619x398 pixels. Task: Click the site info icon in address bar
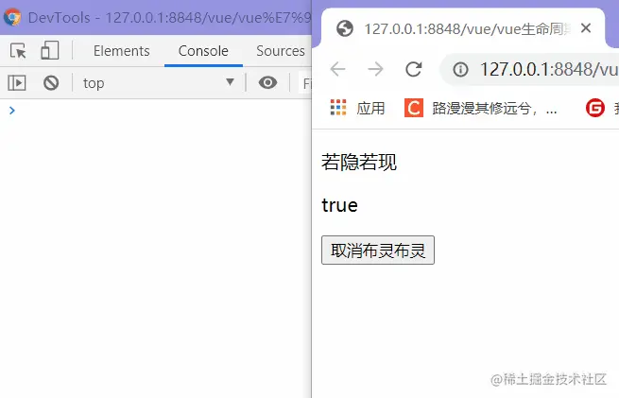[460, 70]
